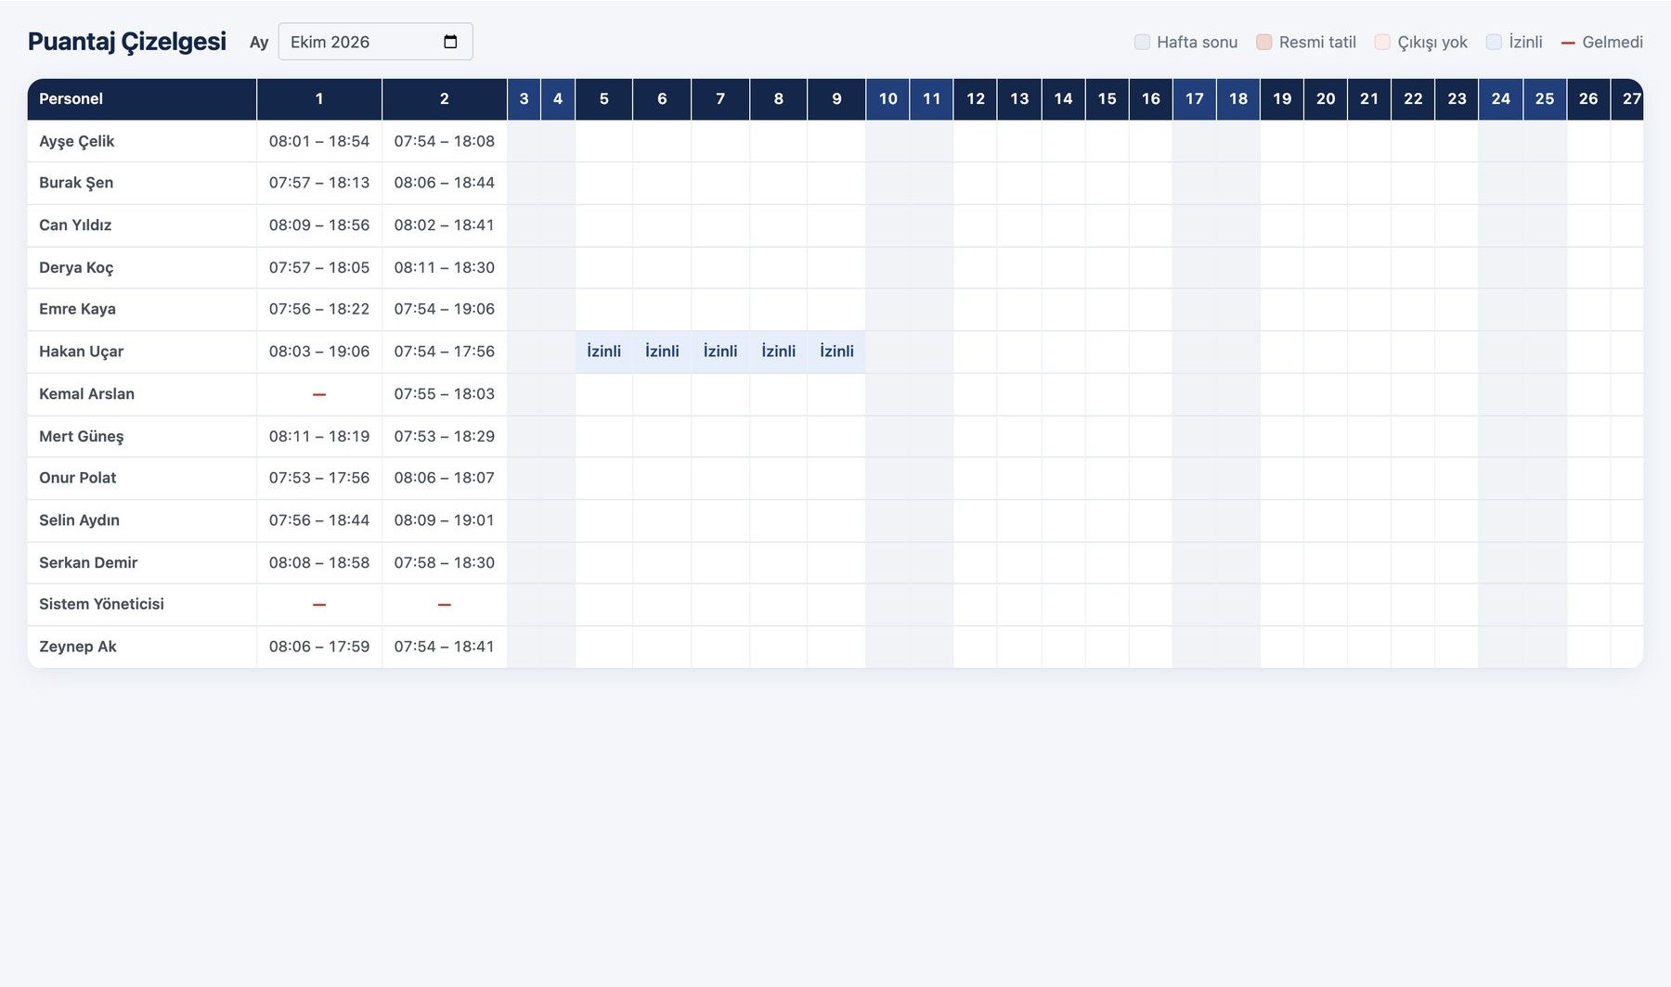Click Sistem Yöneticisi's absent mark on day 1
This screenshot has height=987, width=1671.
tap(319, 605)
